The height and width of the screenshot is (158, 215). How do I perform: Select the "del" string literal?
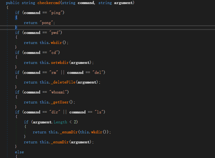(99, 73)
